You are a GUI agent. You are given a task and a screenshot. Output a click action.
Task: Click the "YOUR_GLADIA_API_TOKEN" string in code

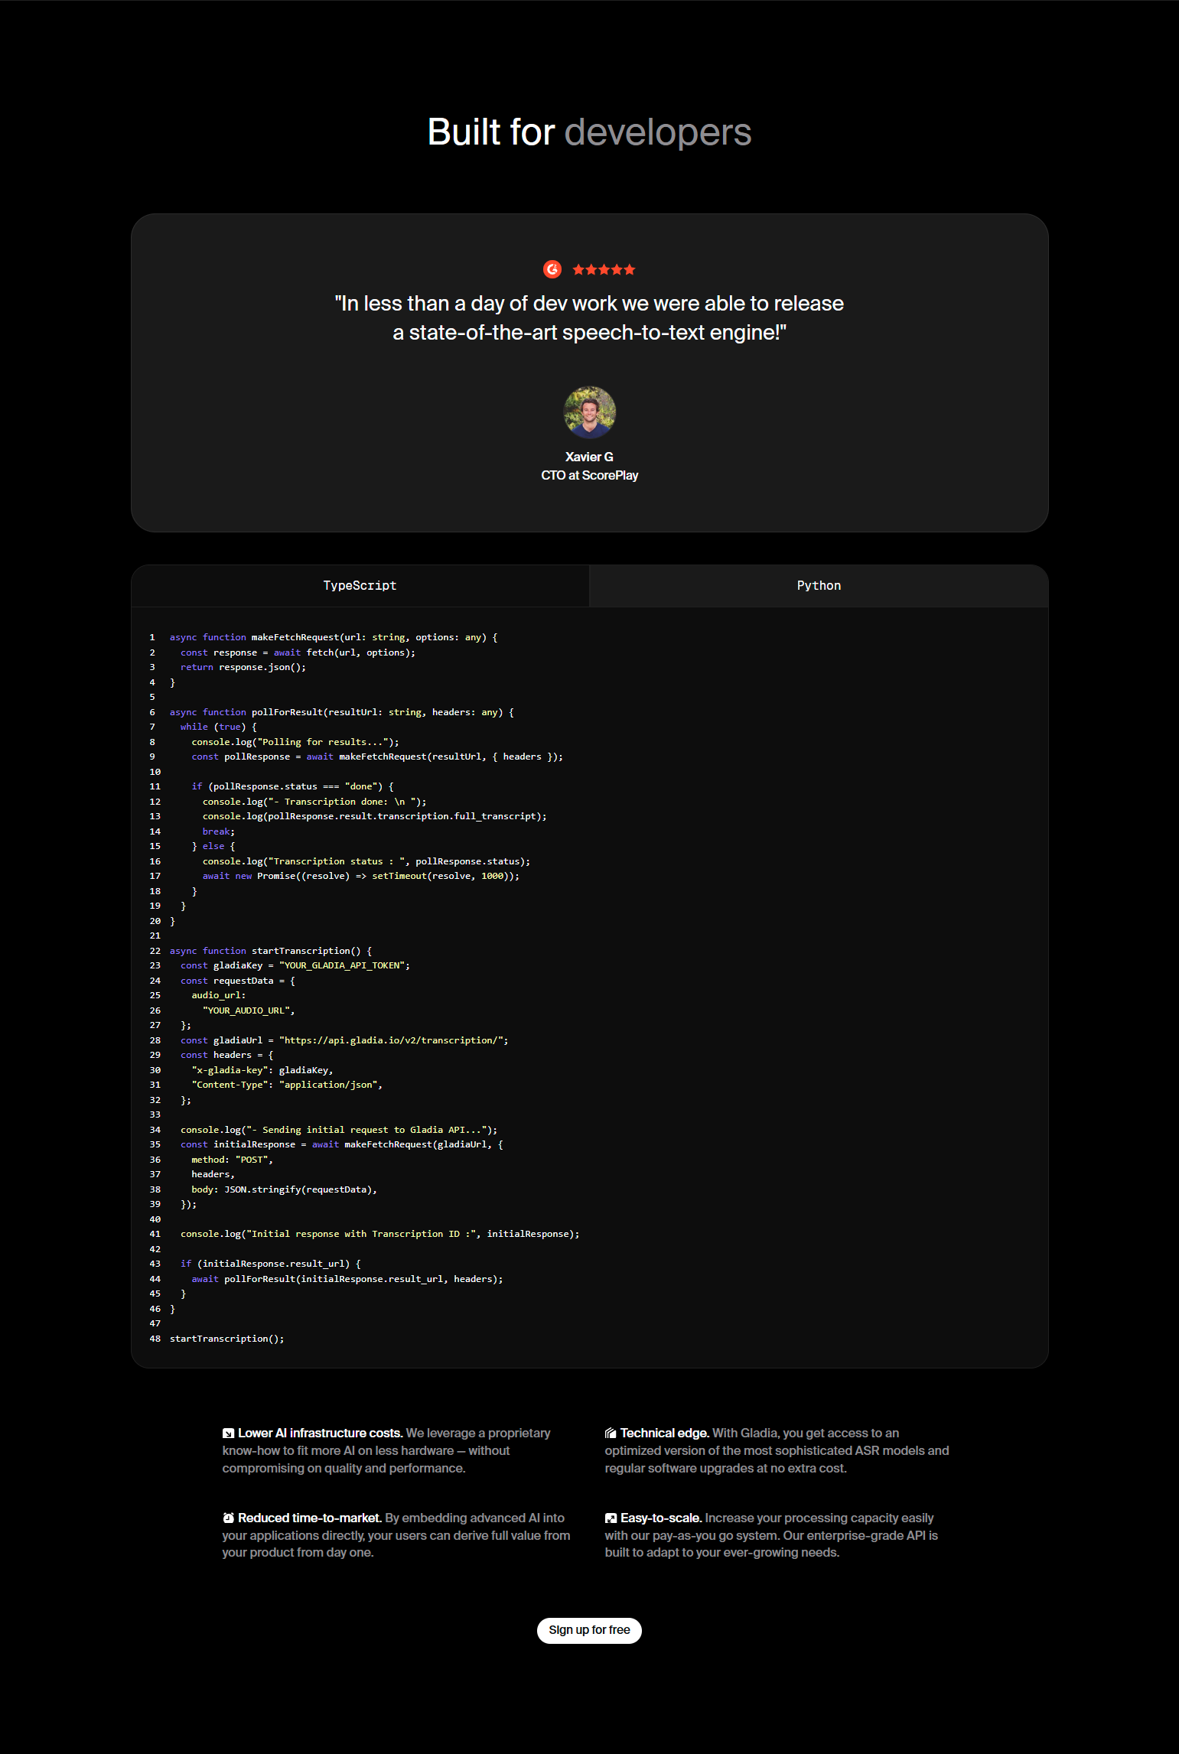342,965
